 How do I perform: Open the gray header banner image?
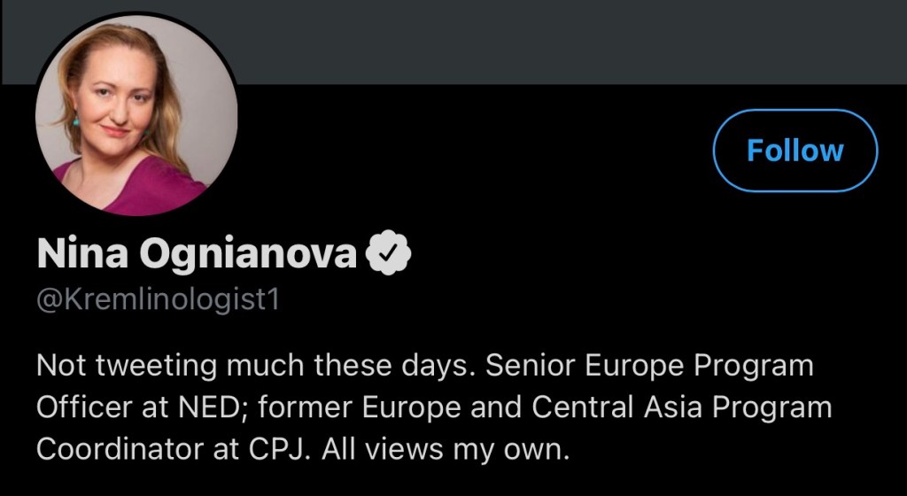tap(531, 41)
